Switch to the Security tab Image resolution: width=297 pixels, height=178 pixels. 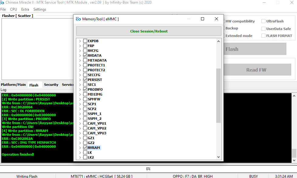click(x=51, y=85)
